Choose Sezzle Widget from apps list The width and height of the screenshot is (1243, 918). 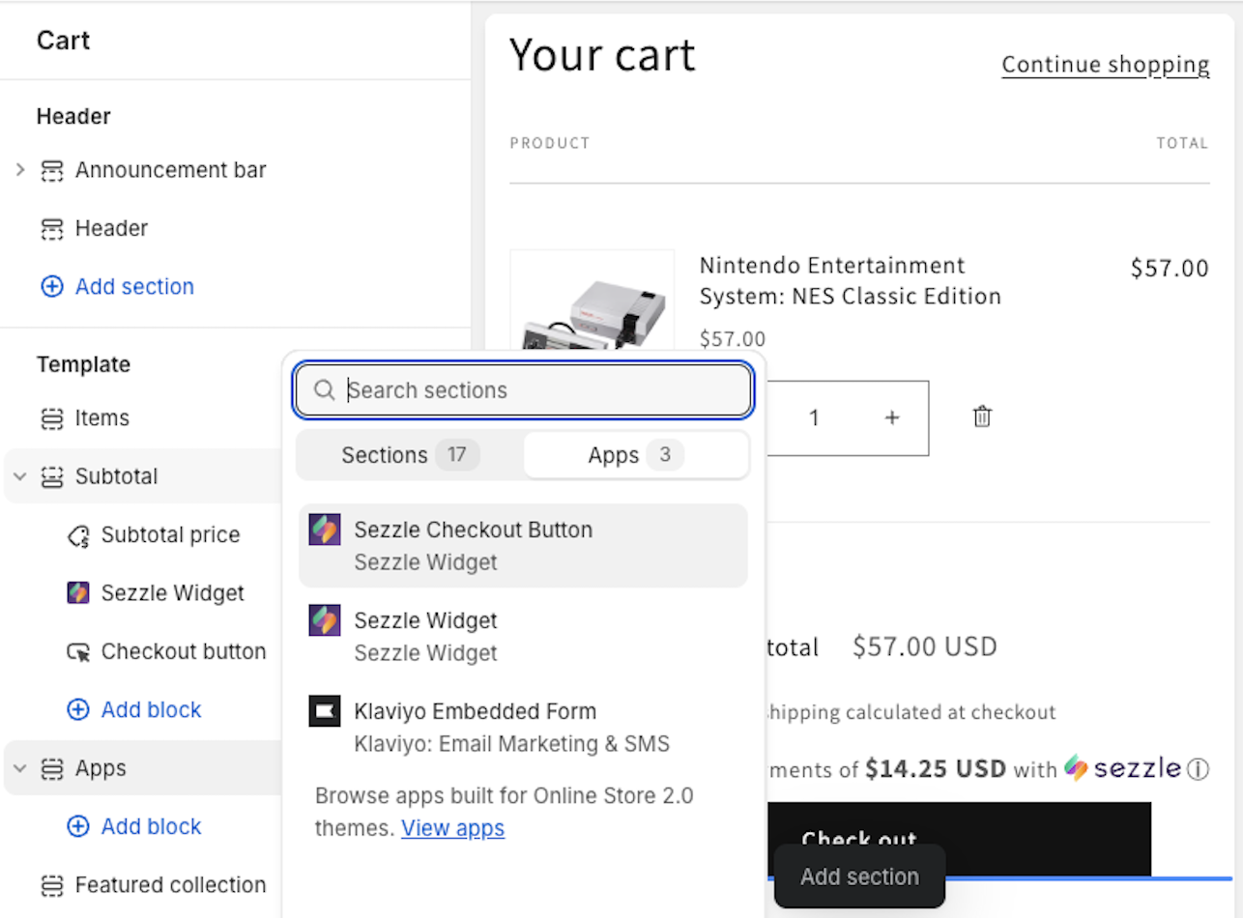[523, 637]
